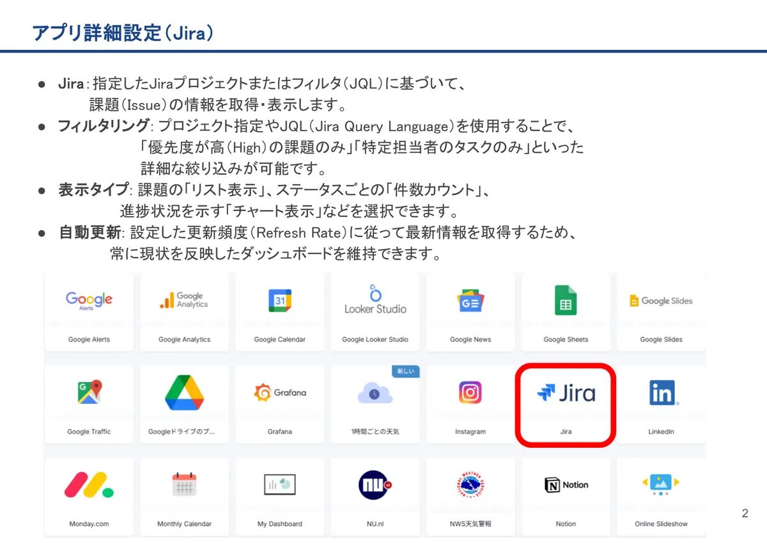
Task: Click the blue 新しい badge
Action: [x=405, y=371]
